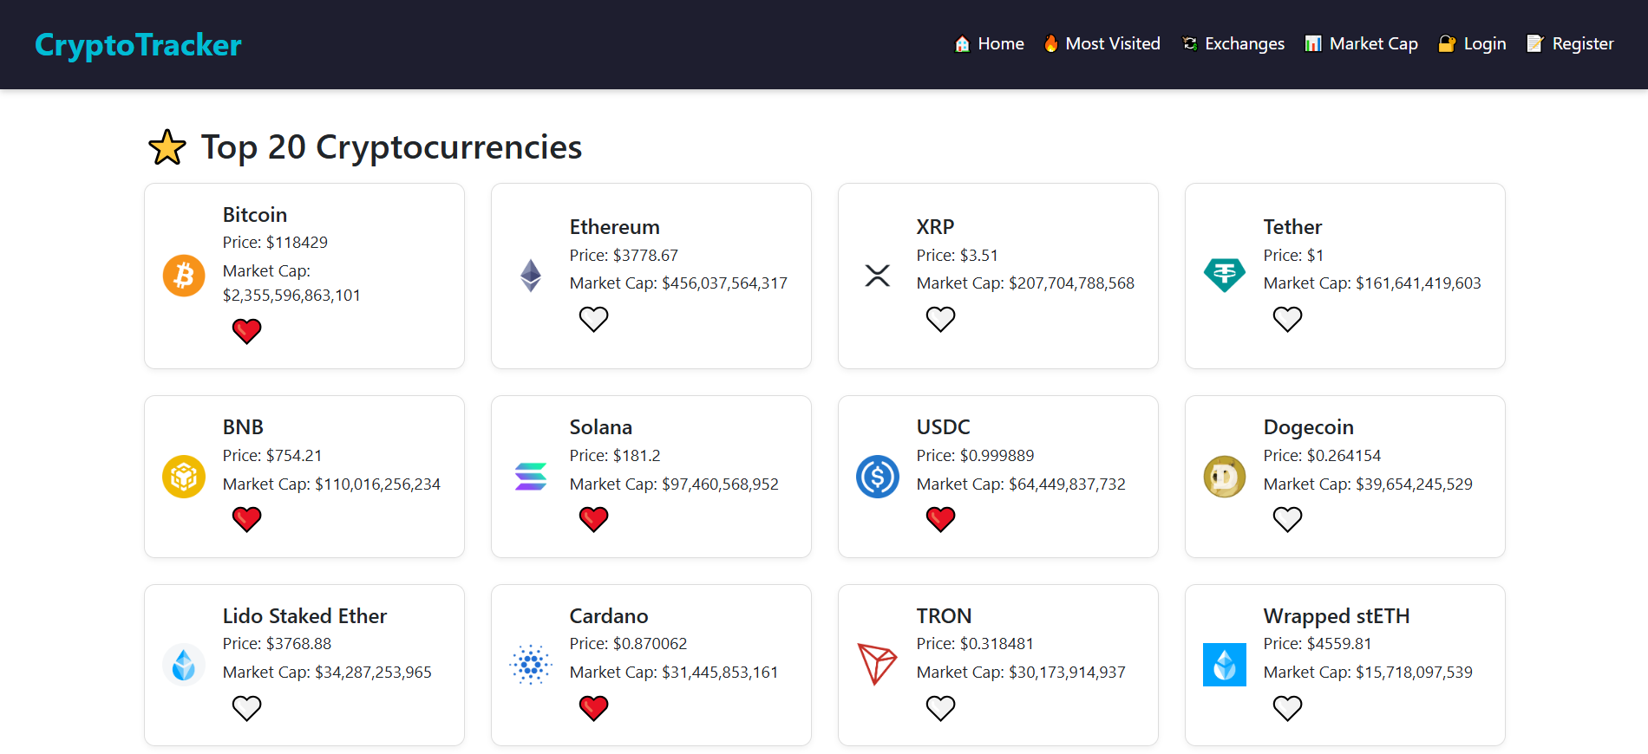The width and height of the screenshot is (1648, 754).
Task: Click the Wrapped stETH icon
Action: click(x=1224, y=665)
